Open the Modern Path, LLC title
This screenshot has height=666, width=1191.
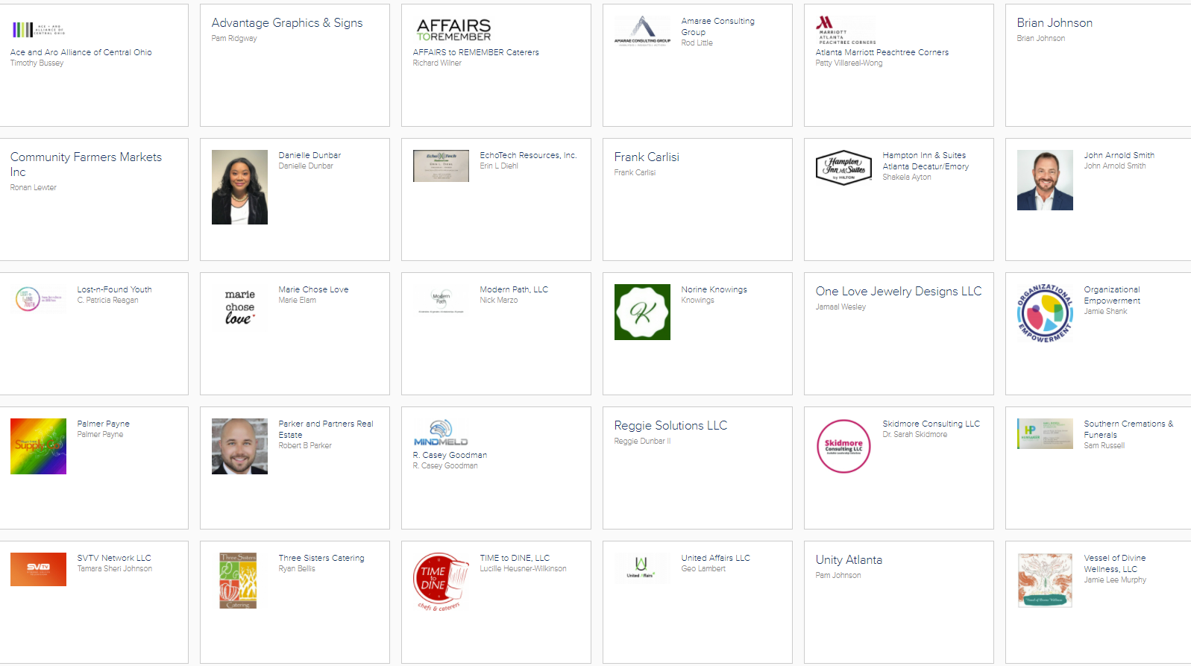point(514,289)
